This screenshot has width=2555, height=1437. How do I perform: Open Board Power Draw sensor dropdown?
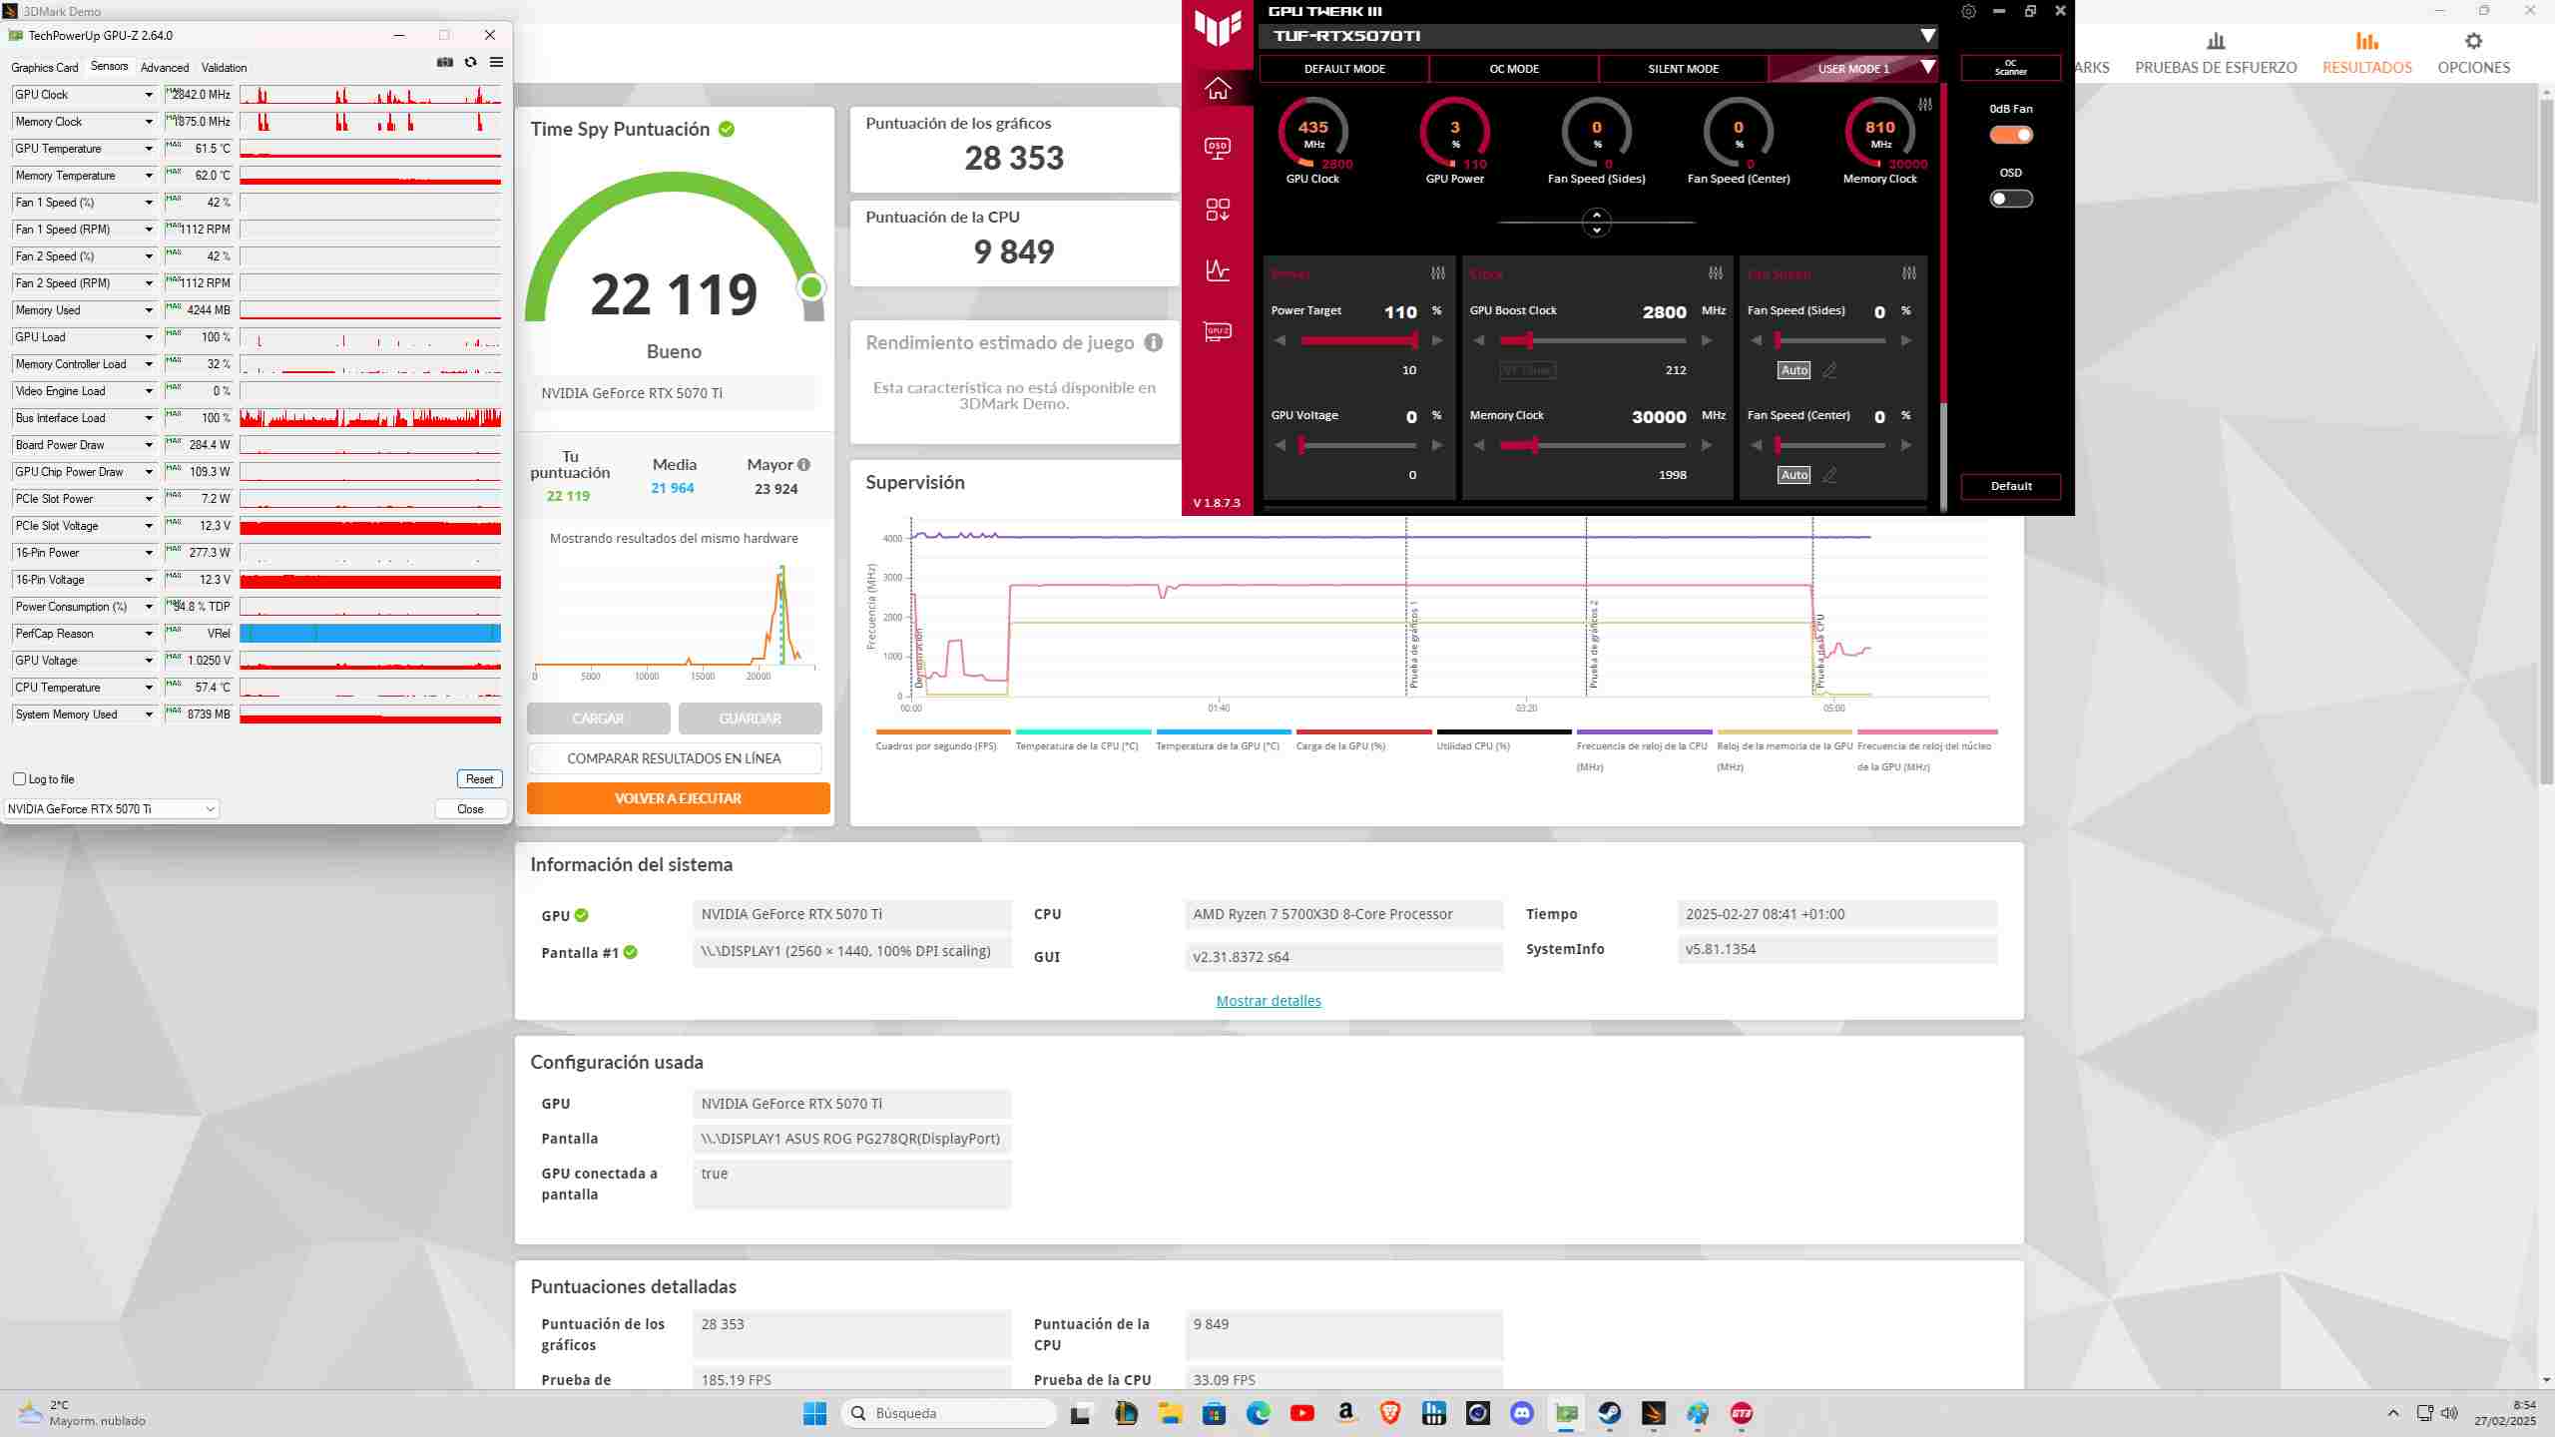(149, 445)
